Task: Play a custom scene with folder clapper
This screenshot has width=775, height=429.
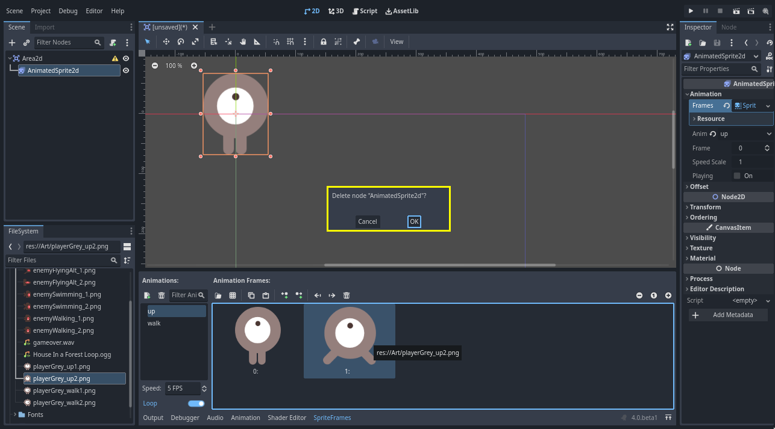Action: [x=751, y=11]
